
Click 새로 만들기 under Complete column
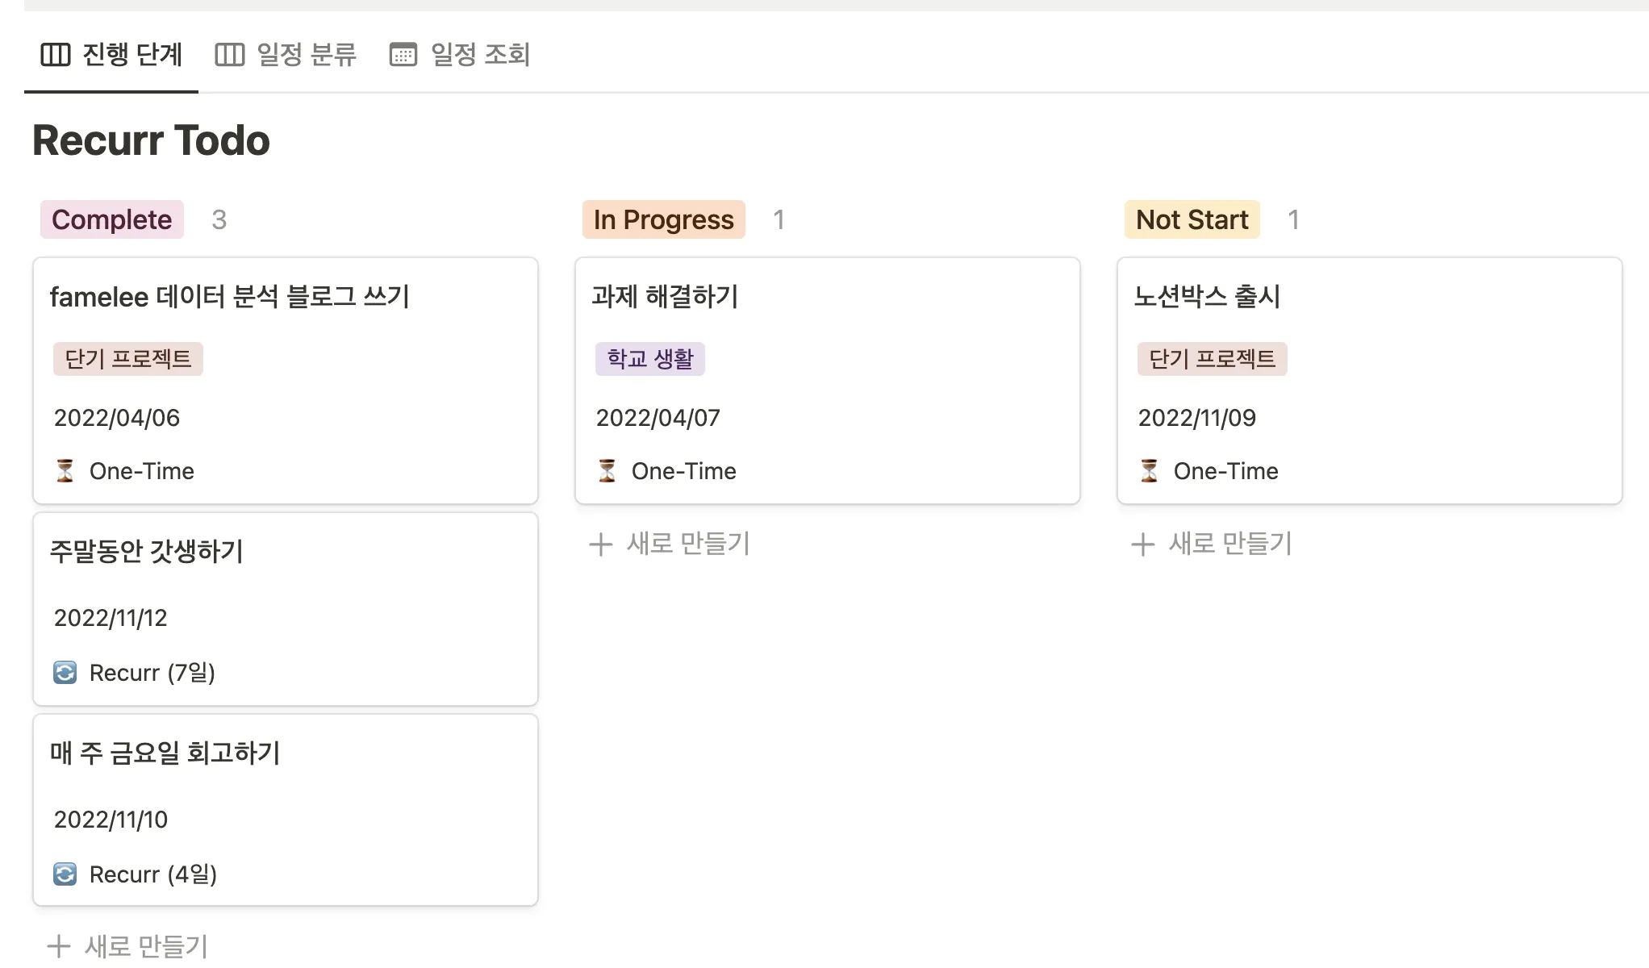coord(128,946)
